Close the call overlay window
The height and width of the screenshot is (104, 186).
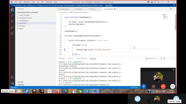[174, 70]
